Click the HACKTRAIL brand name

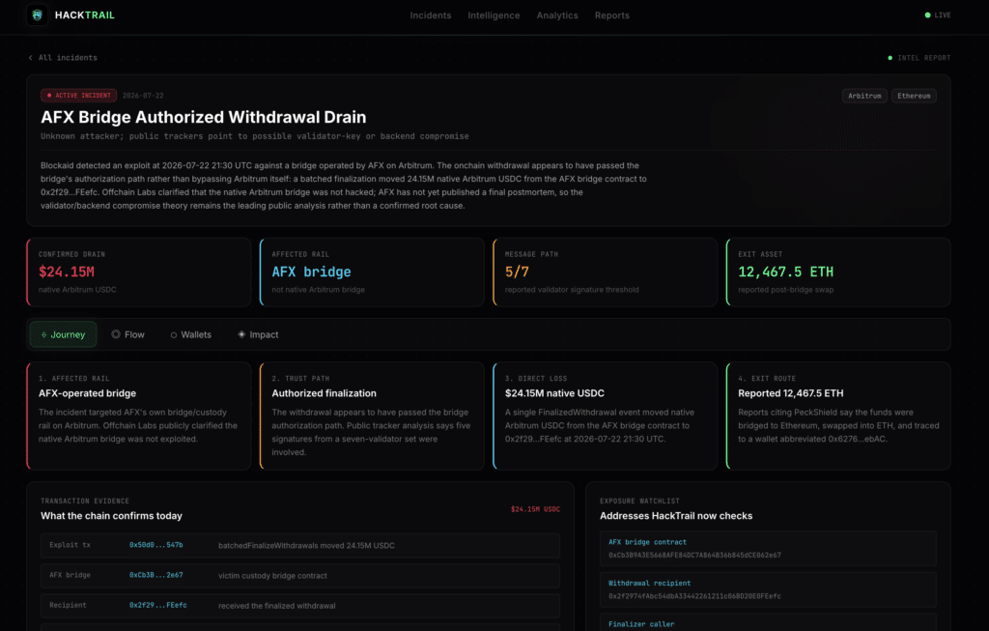point(85,15)
